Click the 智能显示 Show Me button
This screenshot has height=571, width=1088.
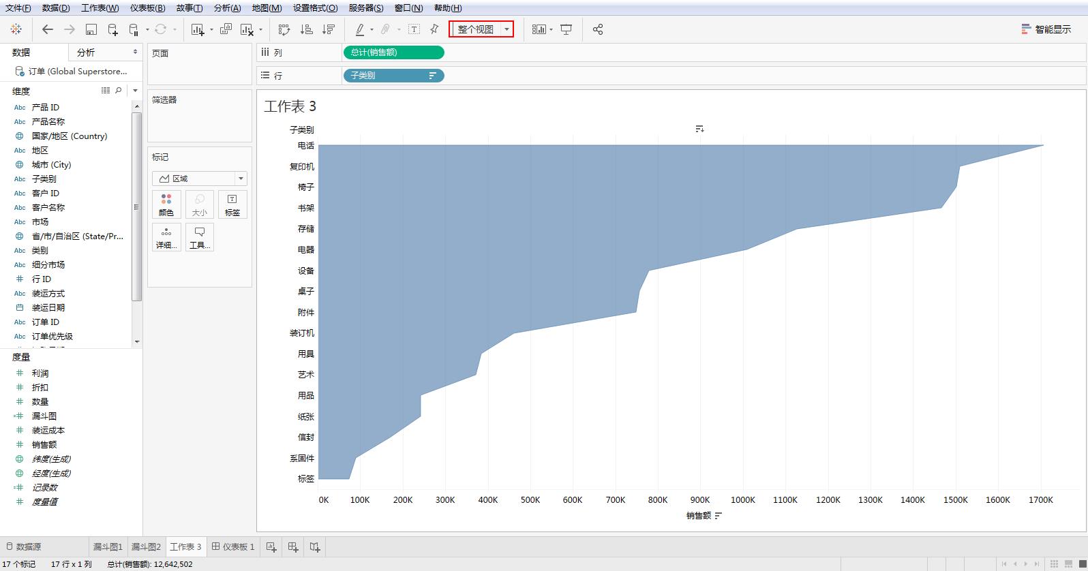1046,29
